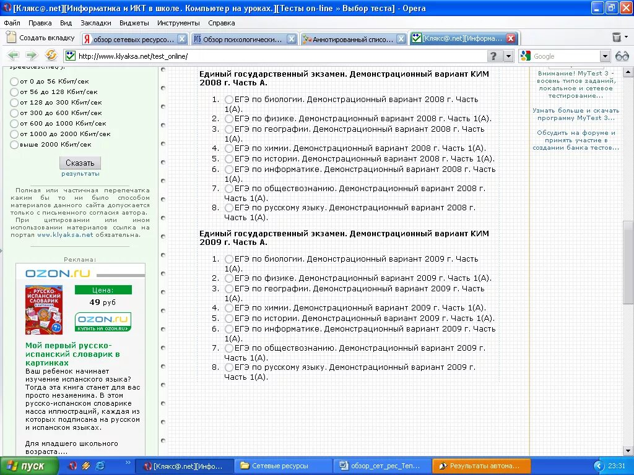The width and height of the screenshot is (634, 475).
Task: Open 'Внимание! MyTest 3' announcement link
Action: pyautogui.click(x=576, y=84)
